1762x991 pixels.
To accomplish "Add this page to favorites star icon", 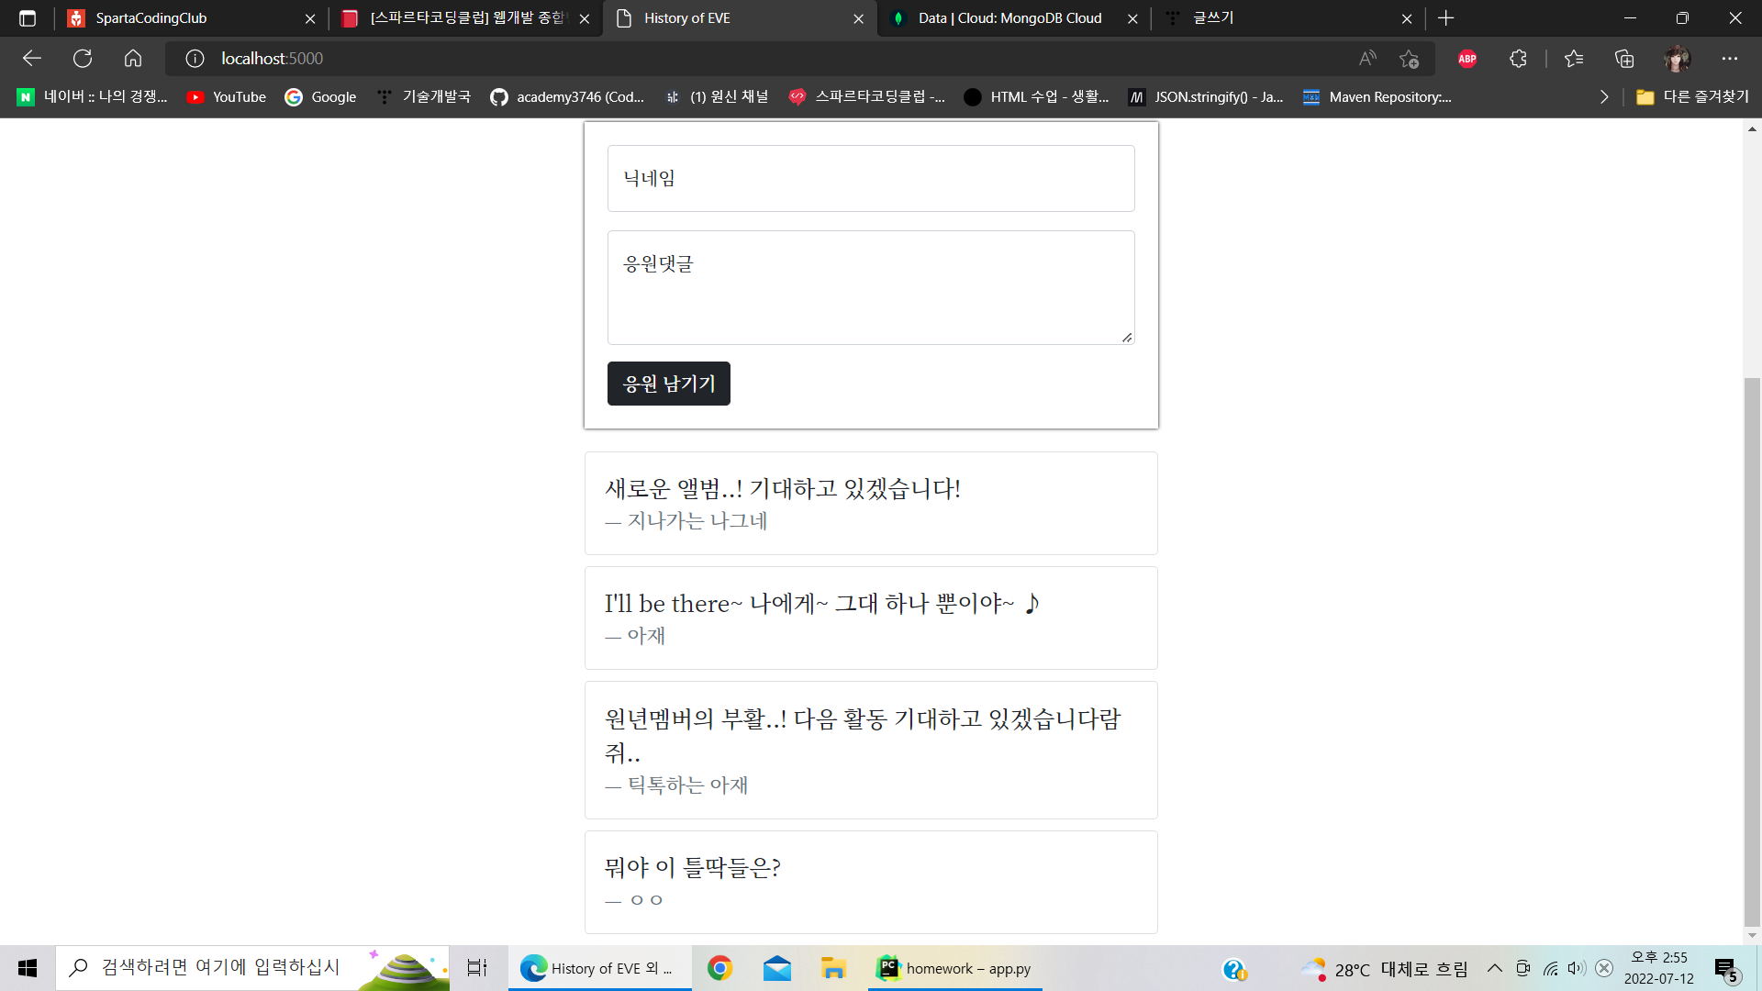I will coord(1409,59).
